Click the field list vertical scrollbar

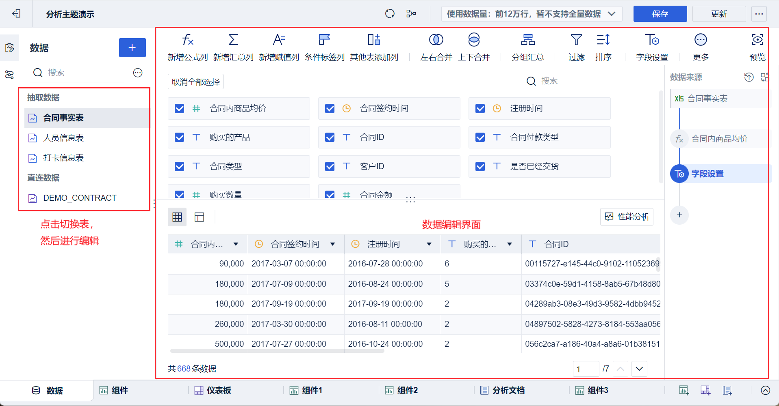661,136
